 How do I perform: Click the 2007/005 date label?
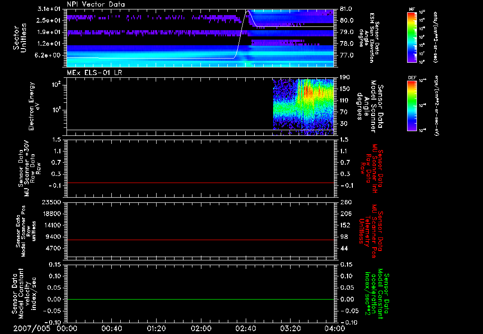click(31, 329)
